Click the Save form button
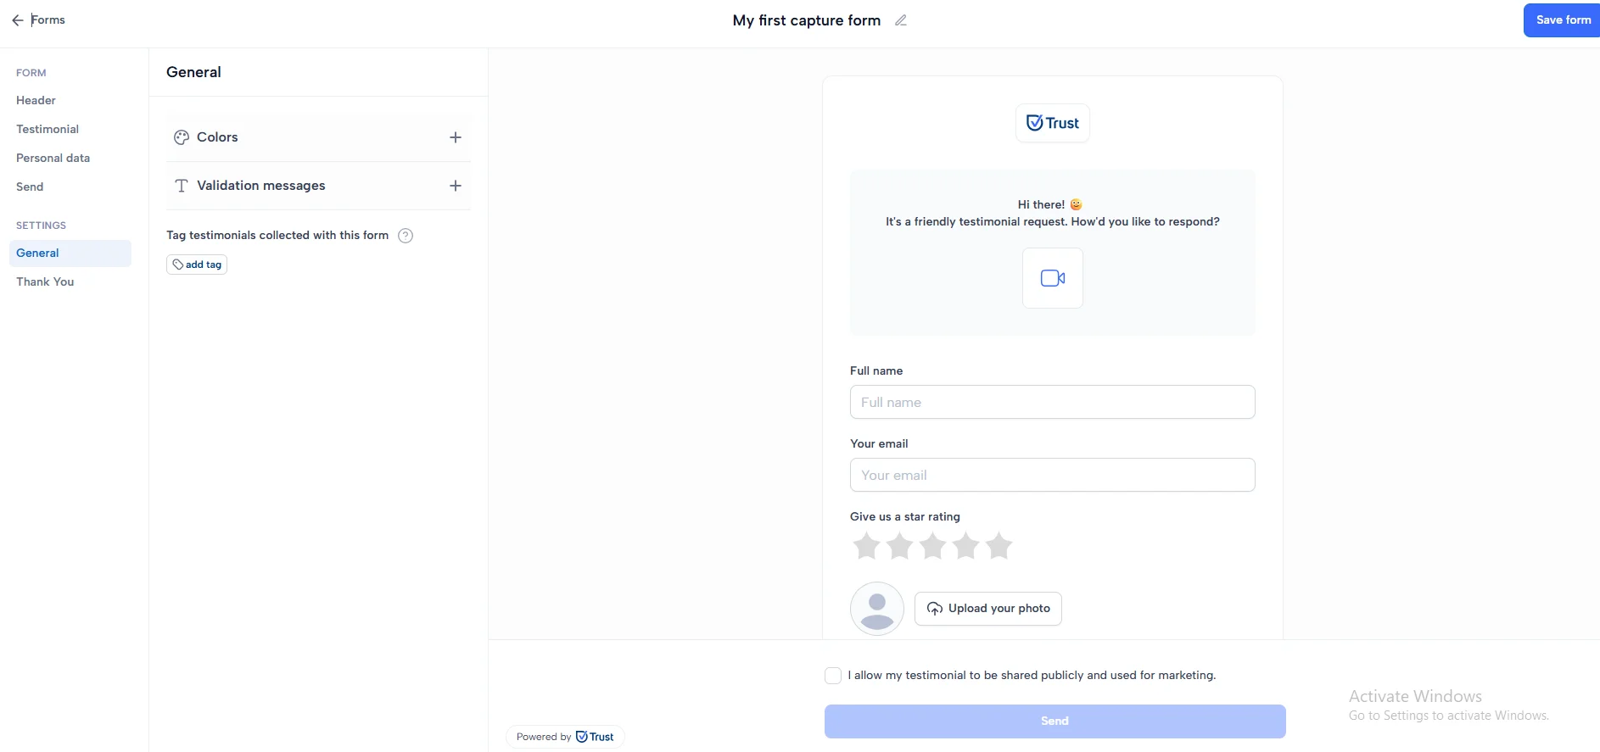This screenshot has height=752, width=1600. tap(1562, 20)
